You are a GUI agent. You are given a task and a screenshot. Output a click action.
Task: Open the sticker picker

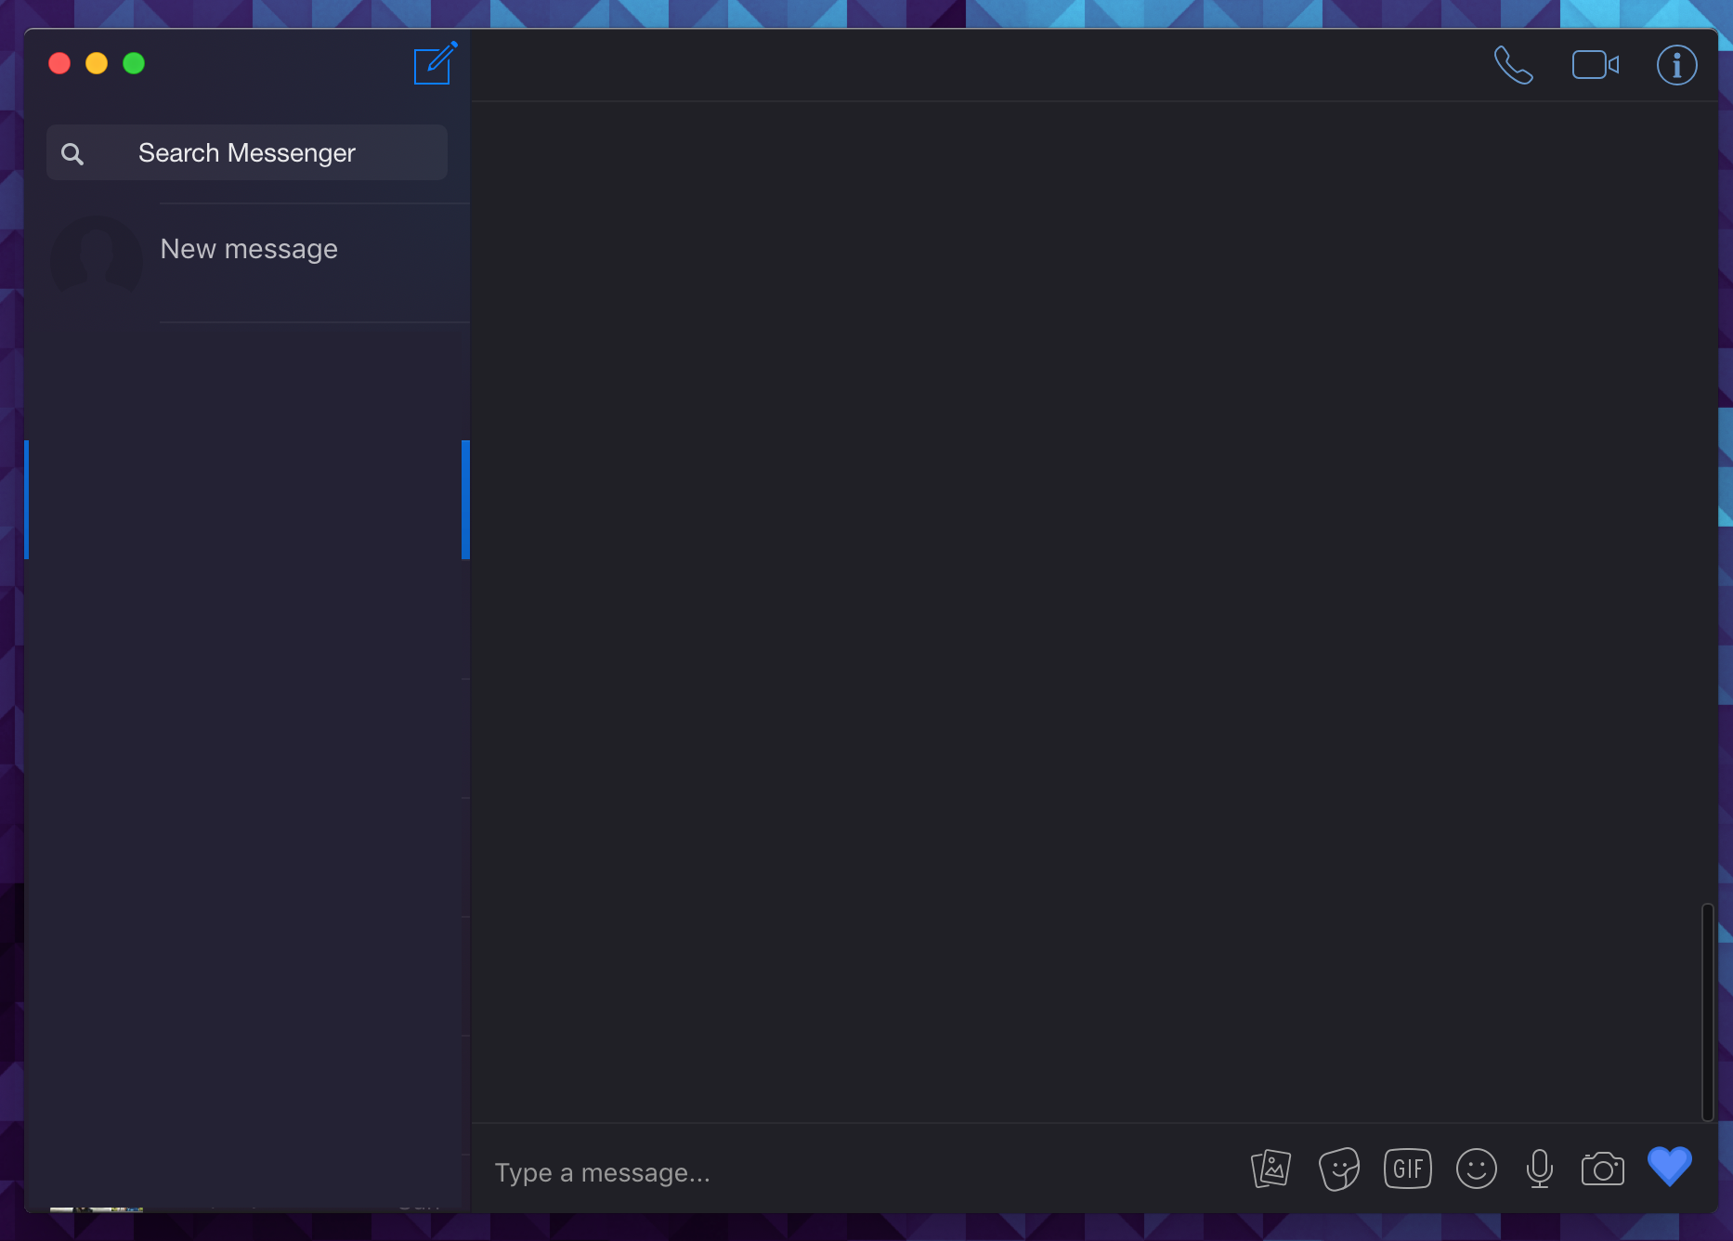1338,1169
